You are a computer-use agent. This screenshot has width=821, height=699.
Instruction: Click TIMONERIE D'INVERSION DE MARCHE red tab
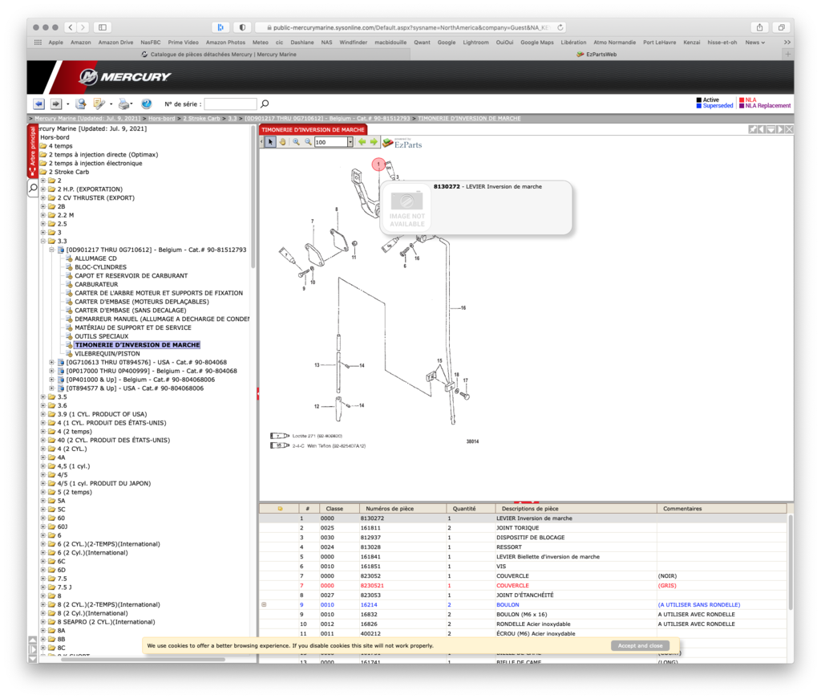pos(313,129)
